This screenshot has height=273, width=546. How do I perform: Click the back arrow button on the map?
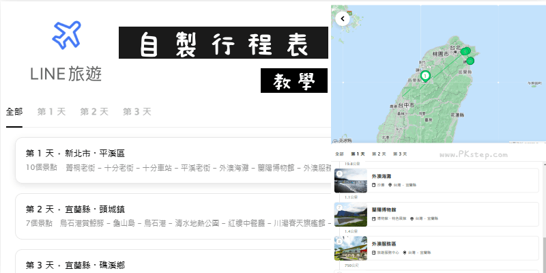click(x=343, y=19)
